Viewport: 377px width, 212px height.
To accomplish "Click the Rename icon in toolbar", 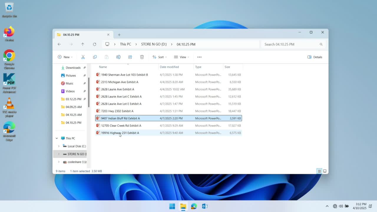I will point(118,57).
